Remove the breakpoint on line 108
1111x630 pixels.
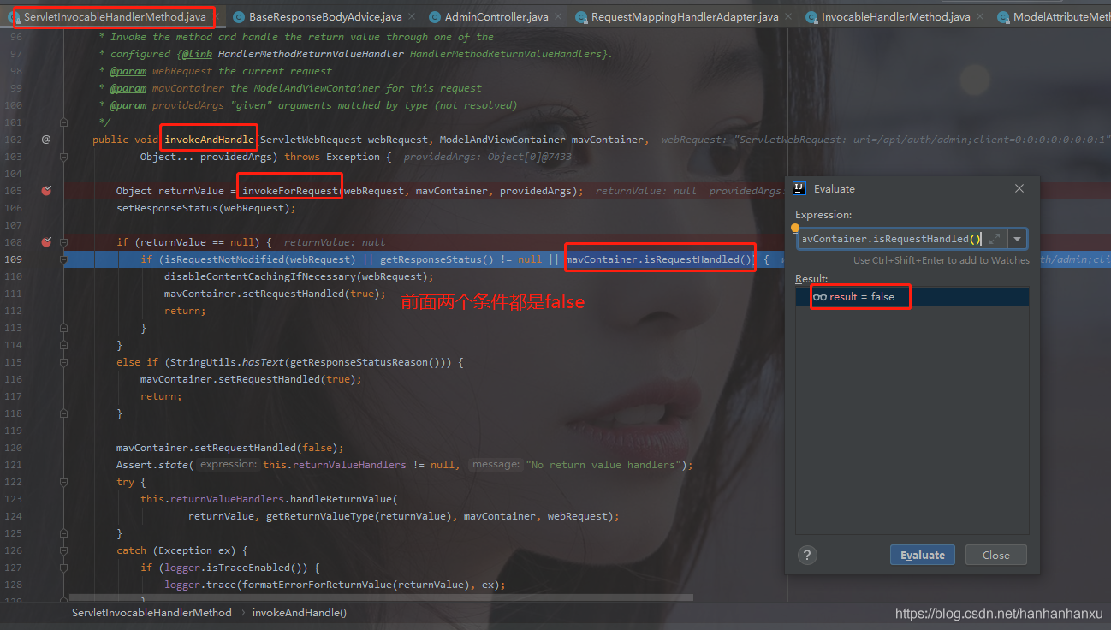point(47,242)
